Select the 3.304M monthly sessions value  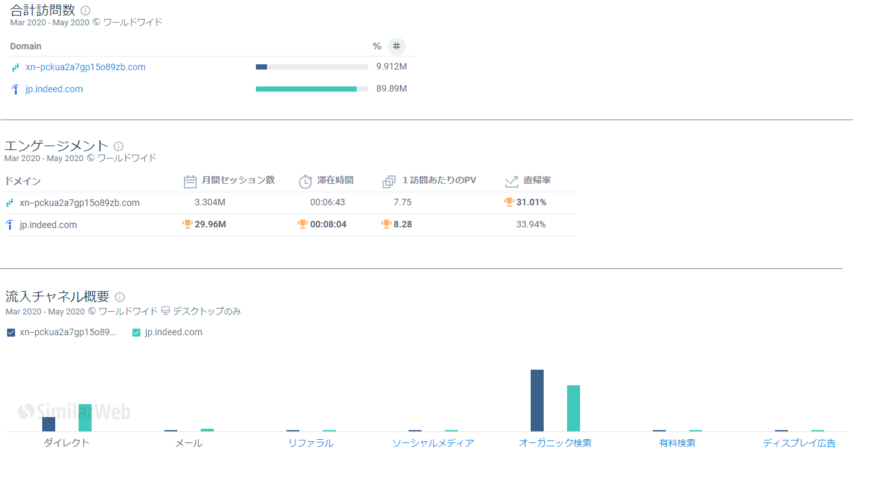[x=210, y=202]
